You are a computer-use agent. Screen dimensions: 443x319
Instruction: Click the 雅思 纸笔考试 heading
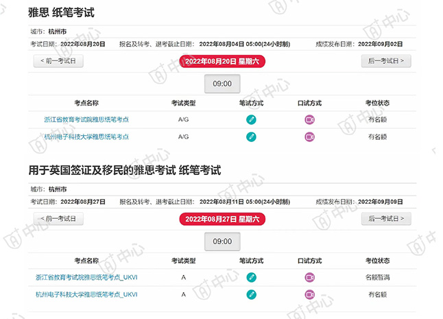[61, 12]
